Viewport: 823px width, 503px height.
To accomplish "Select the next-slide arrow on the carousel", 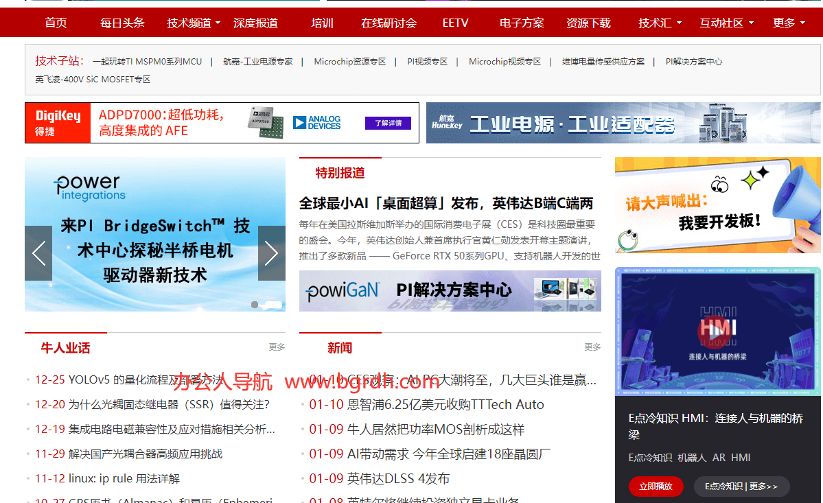I will 271,253.
